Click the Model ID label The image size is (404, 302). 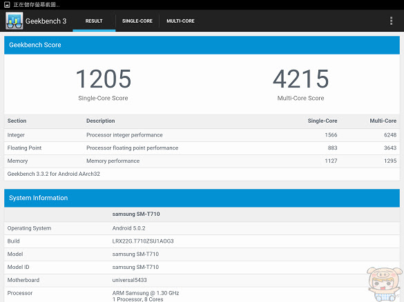(18, 267)
